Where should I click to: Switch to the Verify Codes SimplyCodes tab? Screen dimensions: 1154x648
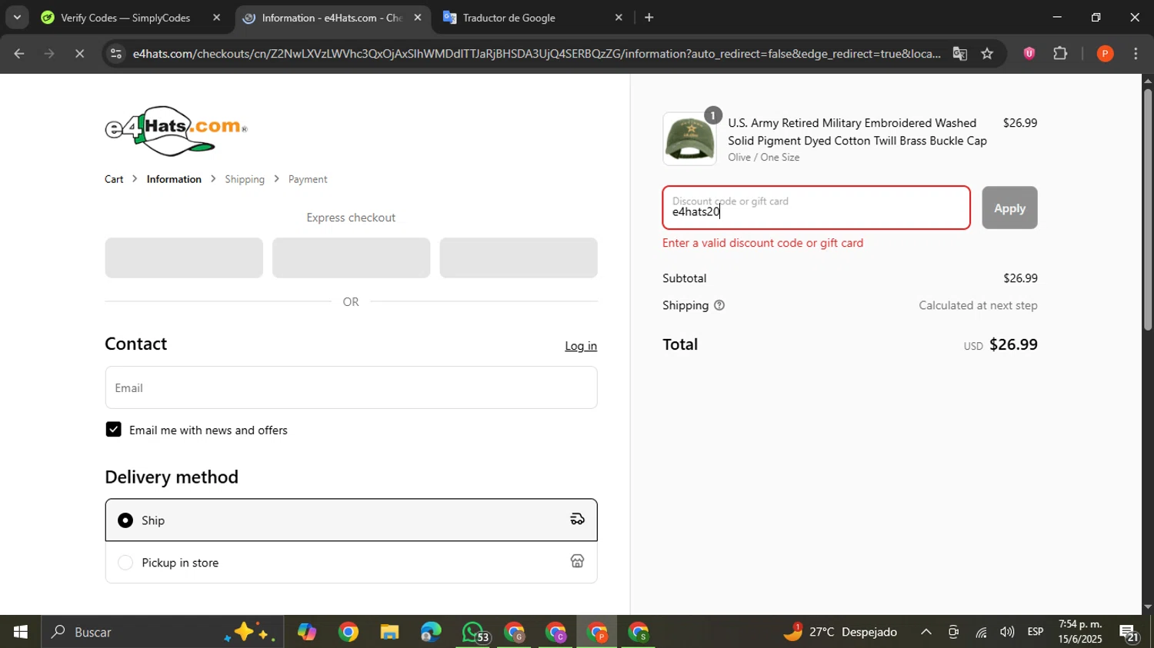tap(125, 17)
